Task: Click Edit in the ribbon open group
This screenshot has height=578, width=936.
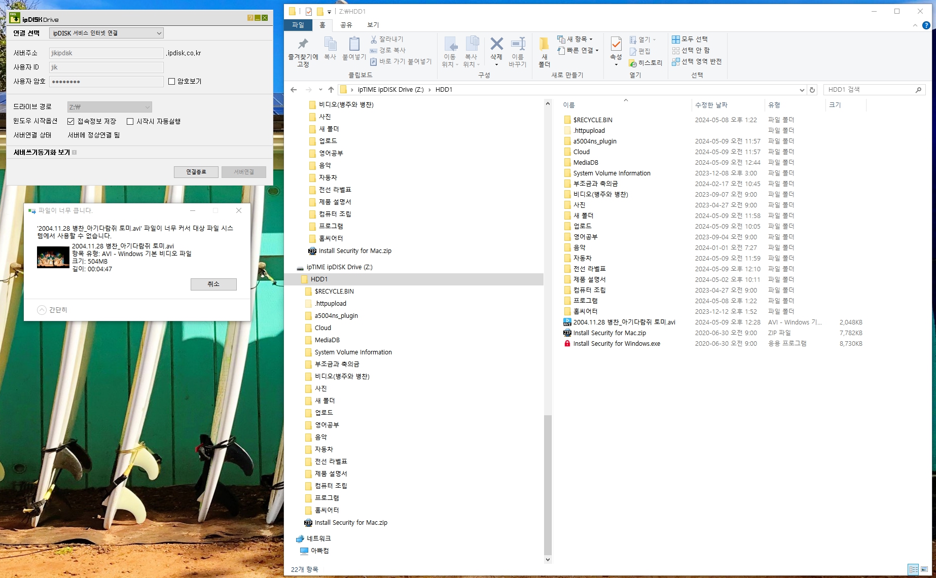Action: [x=640, y=51]
